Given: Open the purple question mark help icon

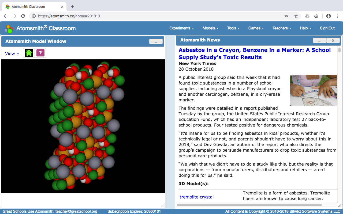Looking at the screenshot, I should (x=40, y=53).
